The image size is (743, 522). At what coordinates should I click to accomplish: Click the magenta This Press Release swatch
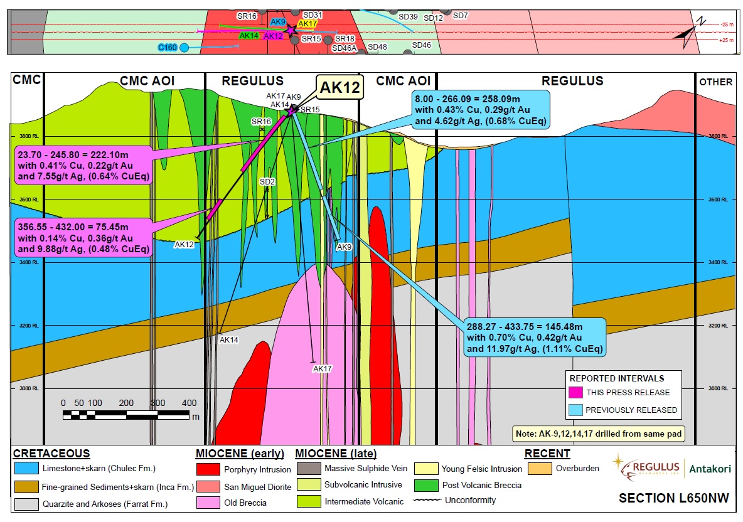[x=575, y=392]
